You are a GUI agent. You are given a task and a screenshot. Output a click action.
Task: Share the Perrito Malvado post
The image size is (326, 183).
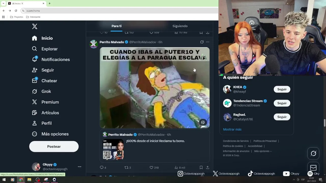pos(208,167)
